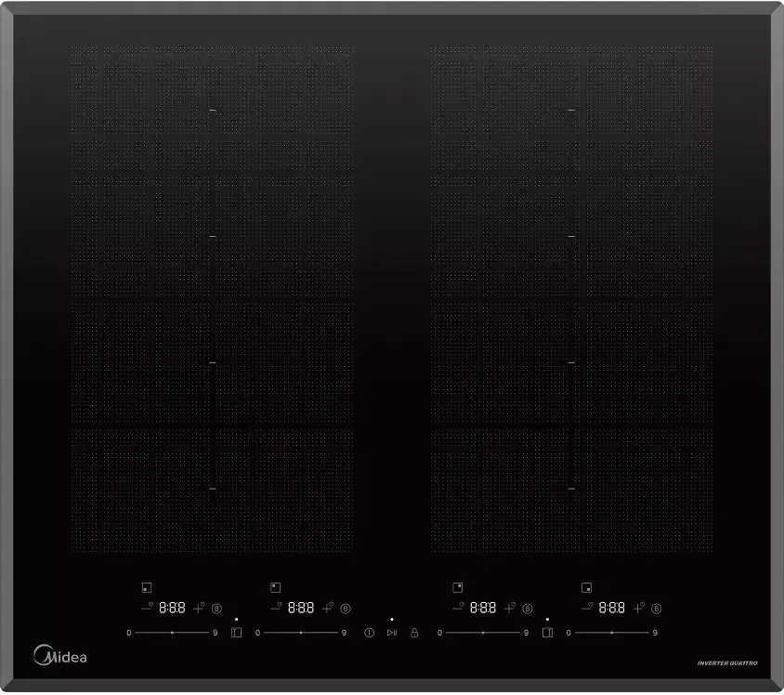Tap the front-right zone timer display
Image resolution: width=784 pixels, height=695 pixels.
612,608
